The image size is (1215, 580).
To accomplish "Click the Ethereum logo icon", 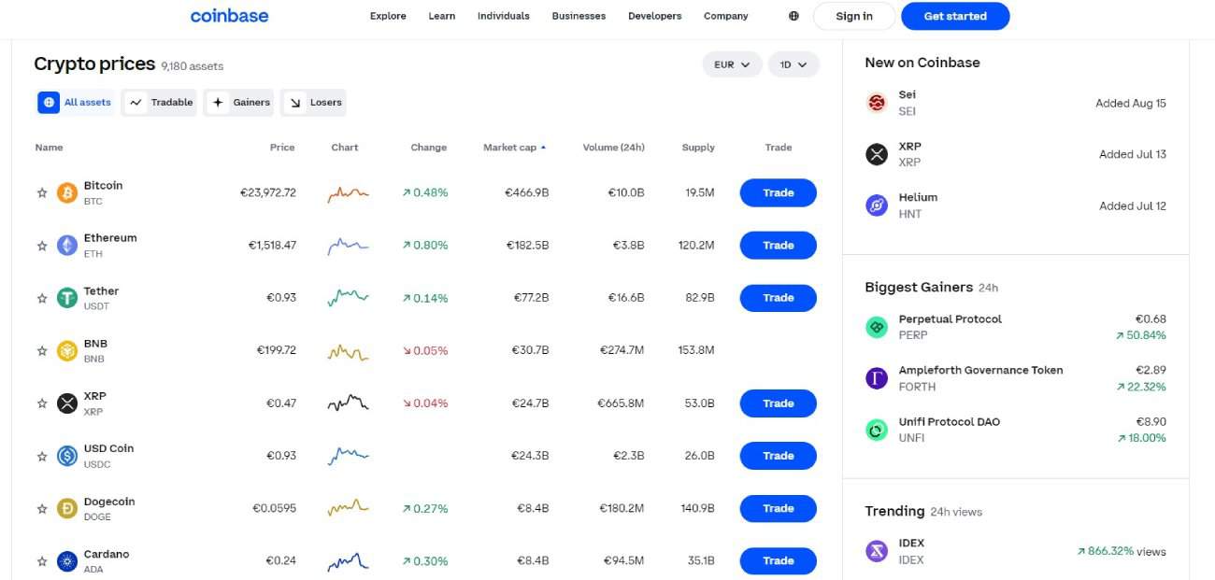I will click(x=67, y=246).
